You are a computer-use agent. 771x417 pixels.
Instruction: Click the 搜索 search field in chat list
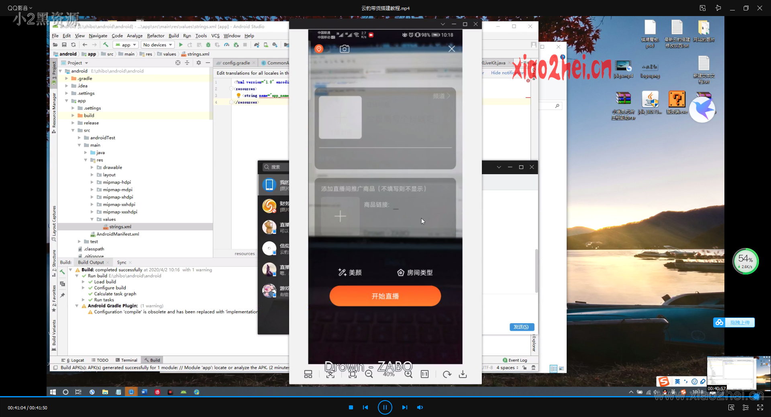tap(275, 167)
